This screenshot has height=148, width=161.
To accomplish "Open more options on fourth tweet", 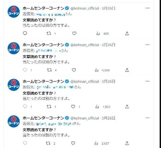I will (147, 118).
